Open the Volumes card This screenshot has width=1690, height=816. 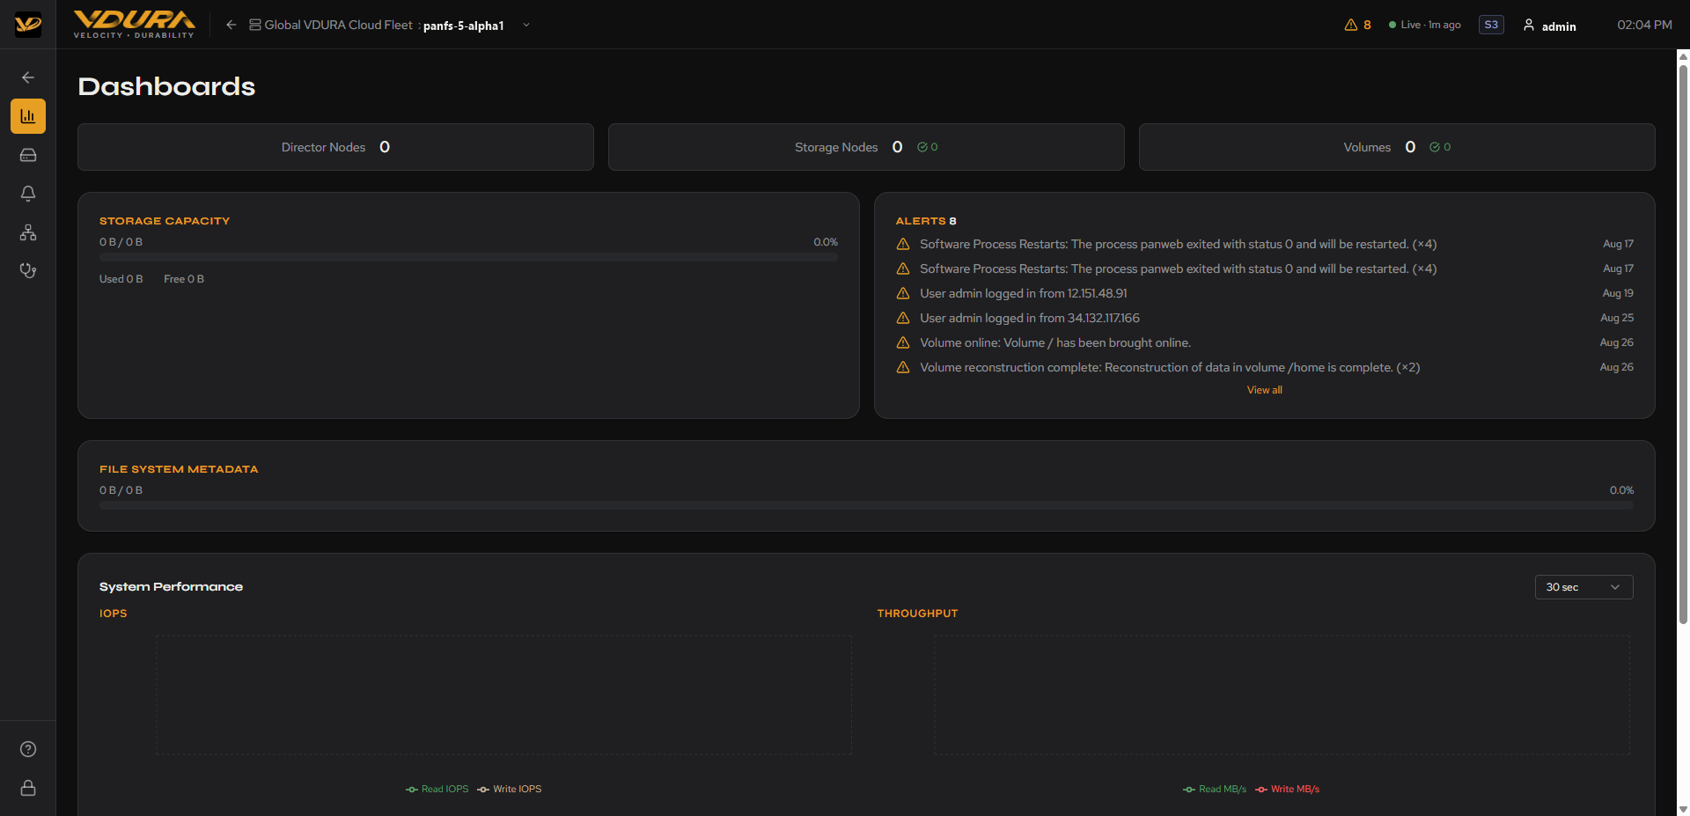click(x=1397, y=147)
